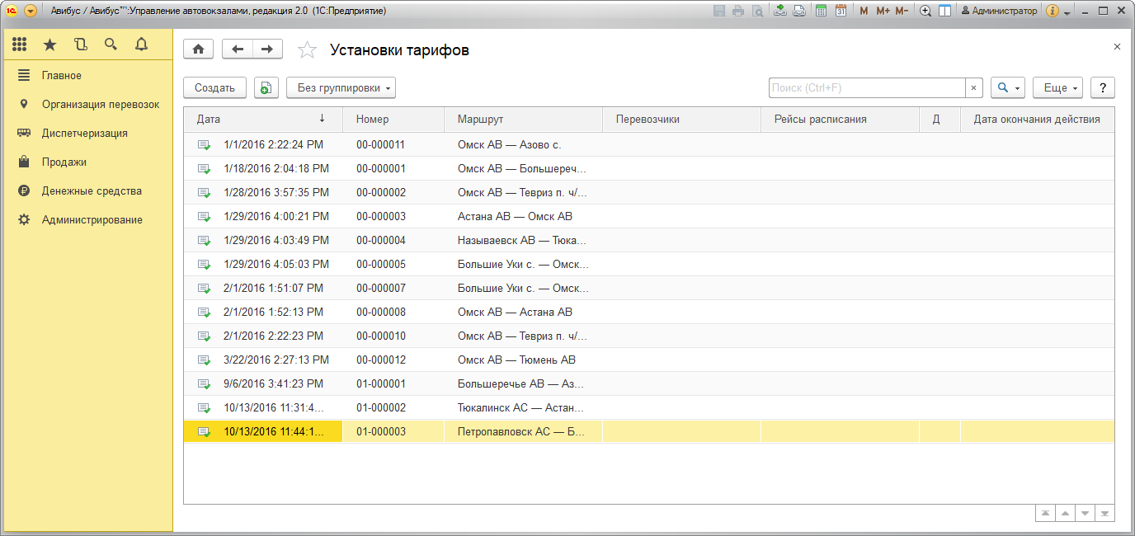Open the calculator icon in title bar
Screen dimensions: 1135x536
click(x=821, y=12)
